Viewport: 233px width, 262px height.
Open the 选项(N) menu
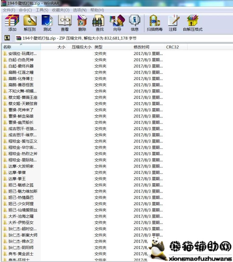pyautogui.click(x=80, y=10)
